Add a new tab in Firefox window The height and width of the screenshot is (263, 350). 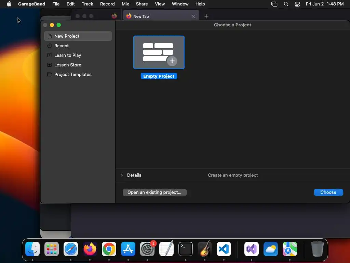click(x=206, y=16)
